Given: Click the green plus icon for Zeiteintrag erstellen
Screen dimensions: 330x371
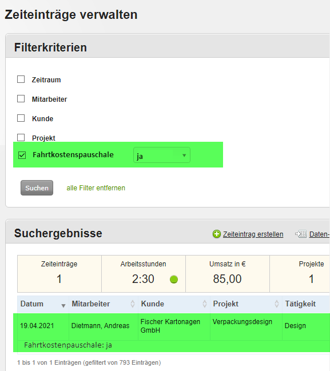Looking at the screenshot, I should [x=216, y=234].
